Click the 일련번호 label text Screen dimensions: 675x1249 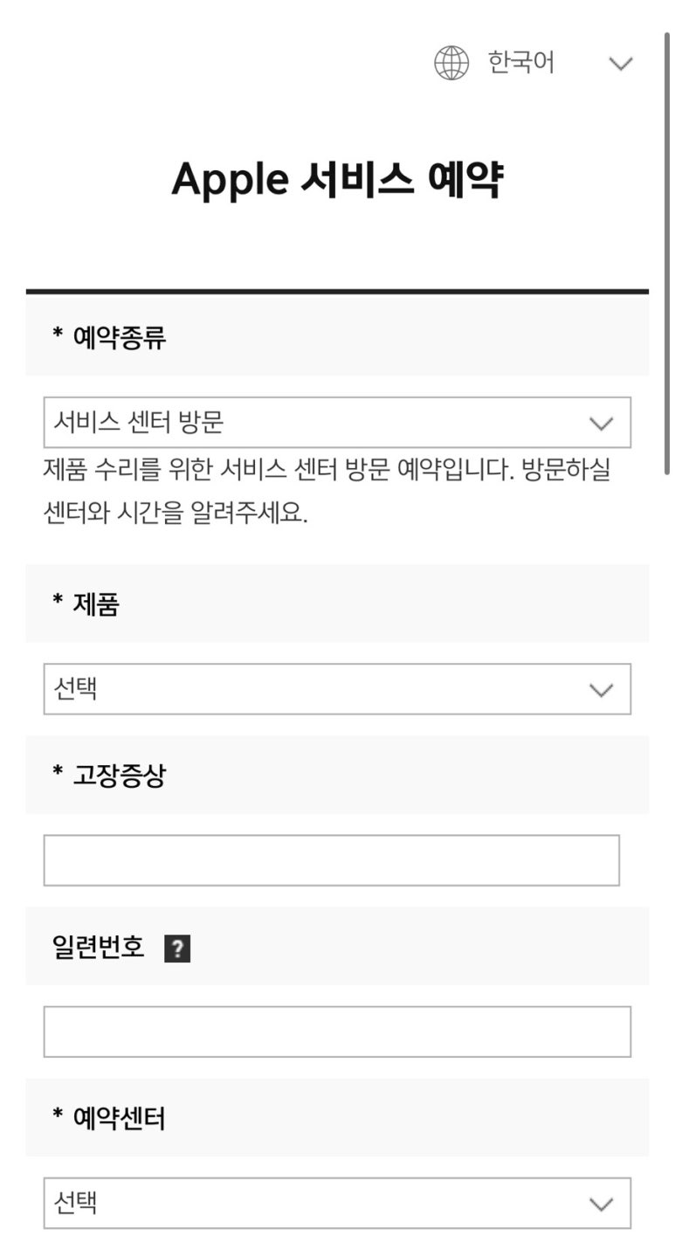click(99, 947)
